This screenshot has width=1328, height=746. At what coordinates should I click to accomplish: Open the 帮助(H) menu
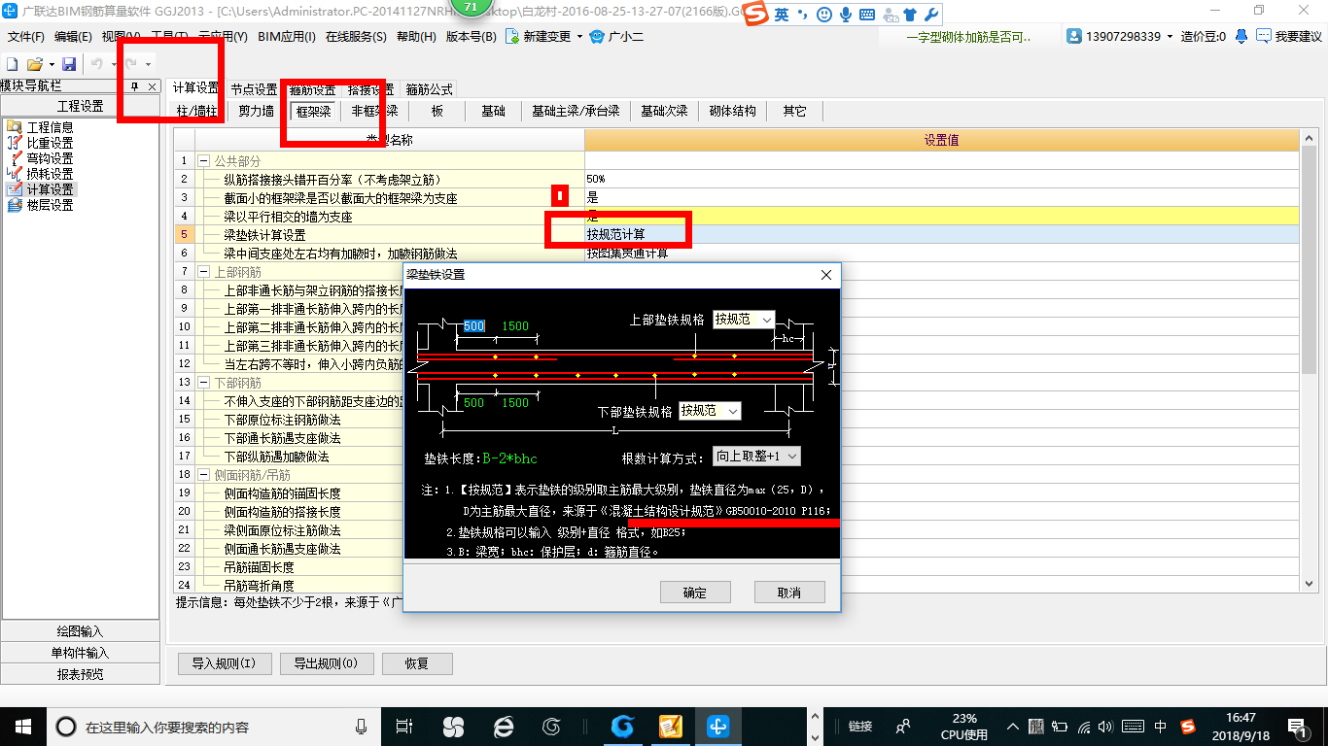tap(416, 37)
